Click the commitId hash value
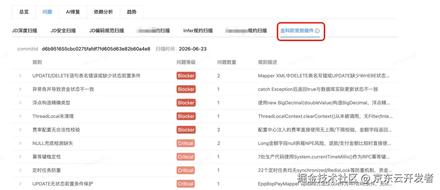The width and height of the screenshot is (440, 190). [x=96, y=49]
